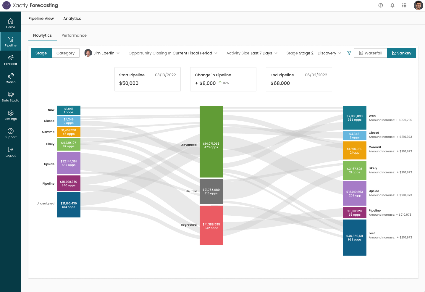Open the Coach section
425x292 pixels.
tap(11, 78)
